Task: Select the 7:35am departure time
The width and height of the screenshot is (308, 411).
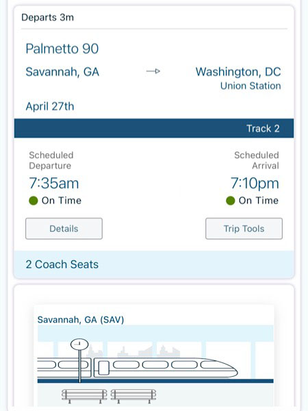Action: pyautogui.click(x=53, y=183)
